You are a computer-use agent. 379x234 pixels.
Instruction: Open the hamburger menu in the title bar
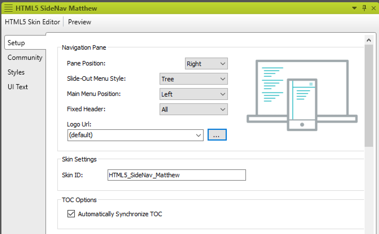click(x=8, y=8)
